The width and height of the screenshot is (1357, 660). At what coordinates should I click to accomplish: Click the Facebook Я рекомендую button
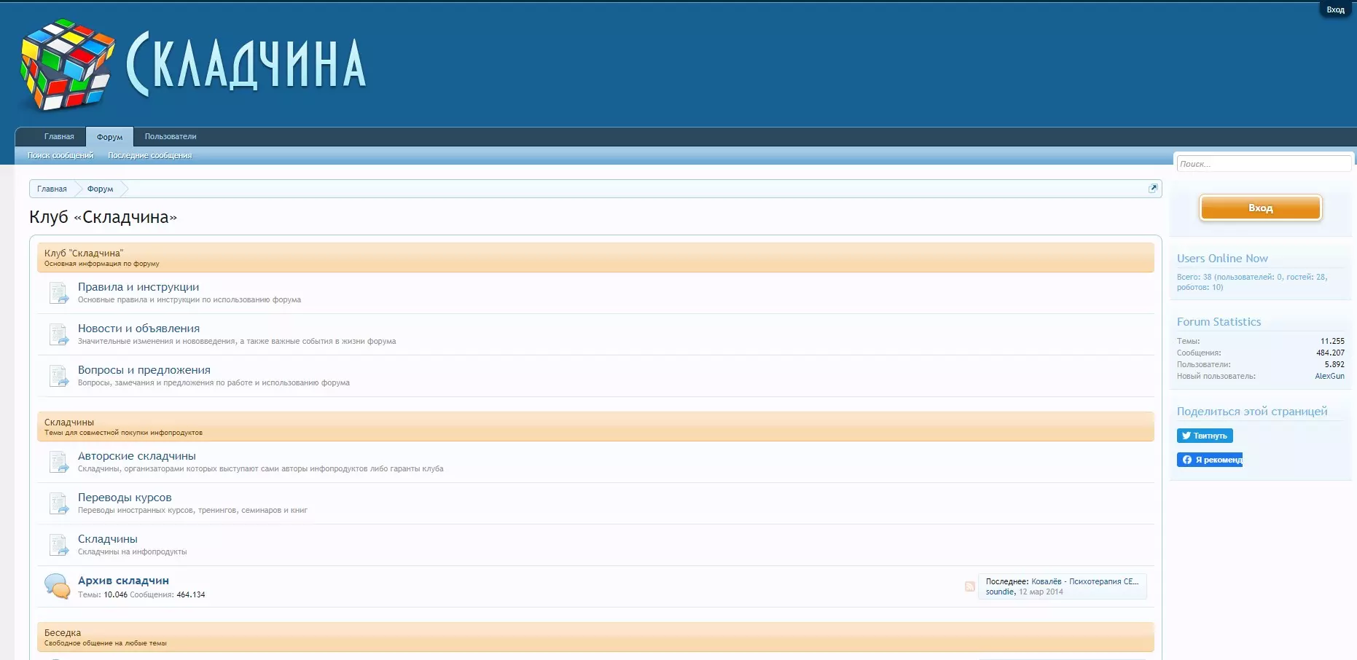[1209, 460]
